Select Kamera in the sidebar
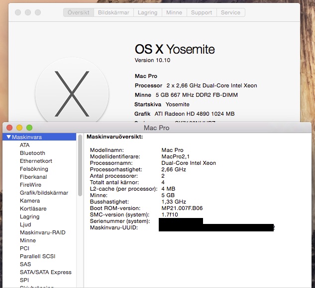The image size is (315, 288). point(30,201)
